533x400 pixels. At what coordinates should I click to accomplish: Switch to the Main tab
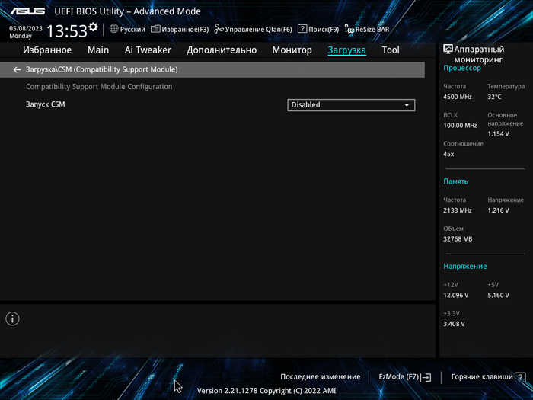[98, 50]
